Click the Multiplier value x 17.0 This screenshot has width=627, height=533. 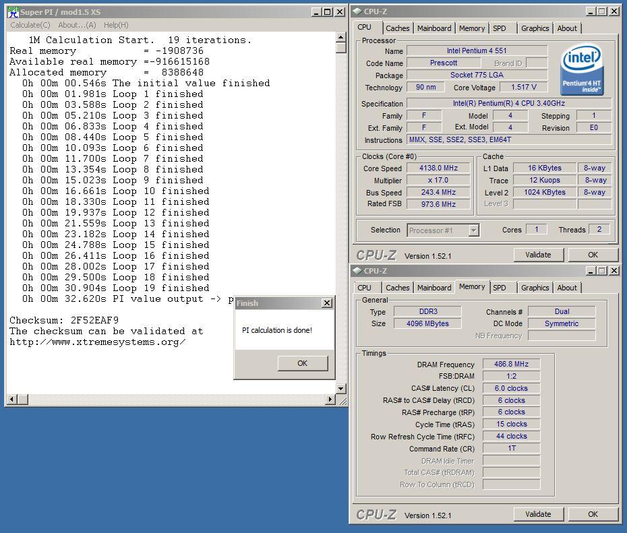tap(438, 180)
